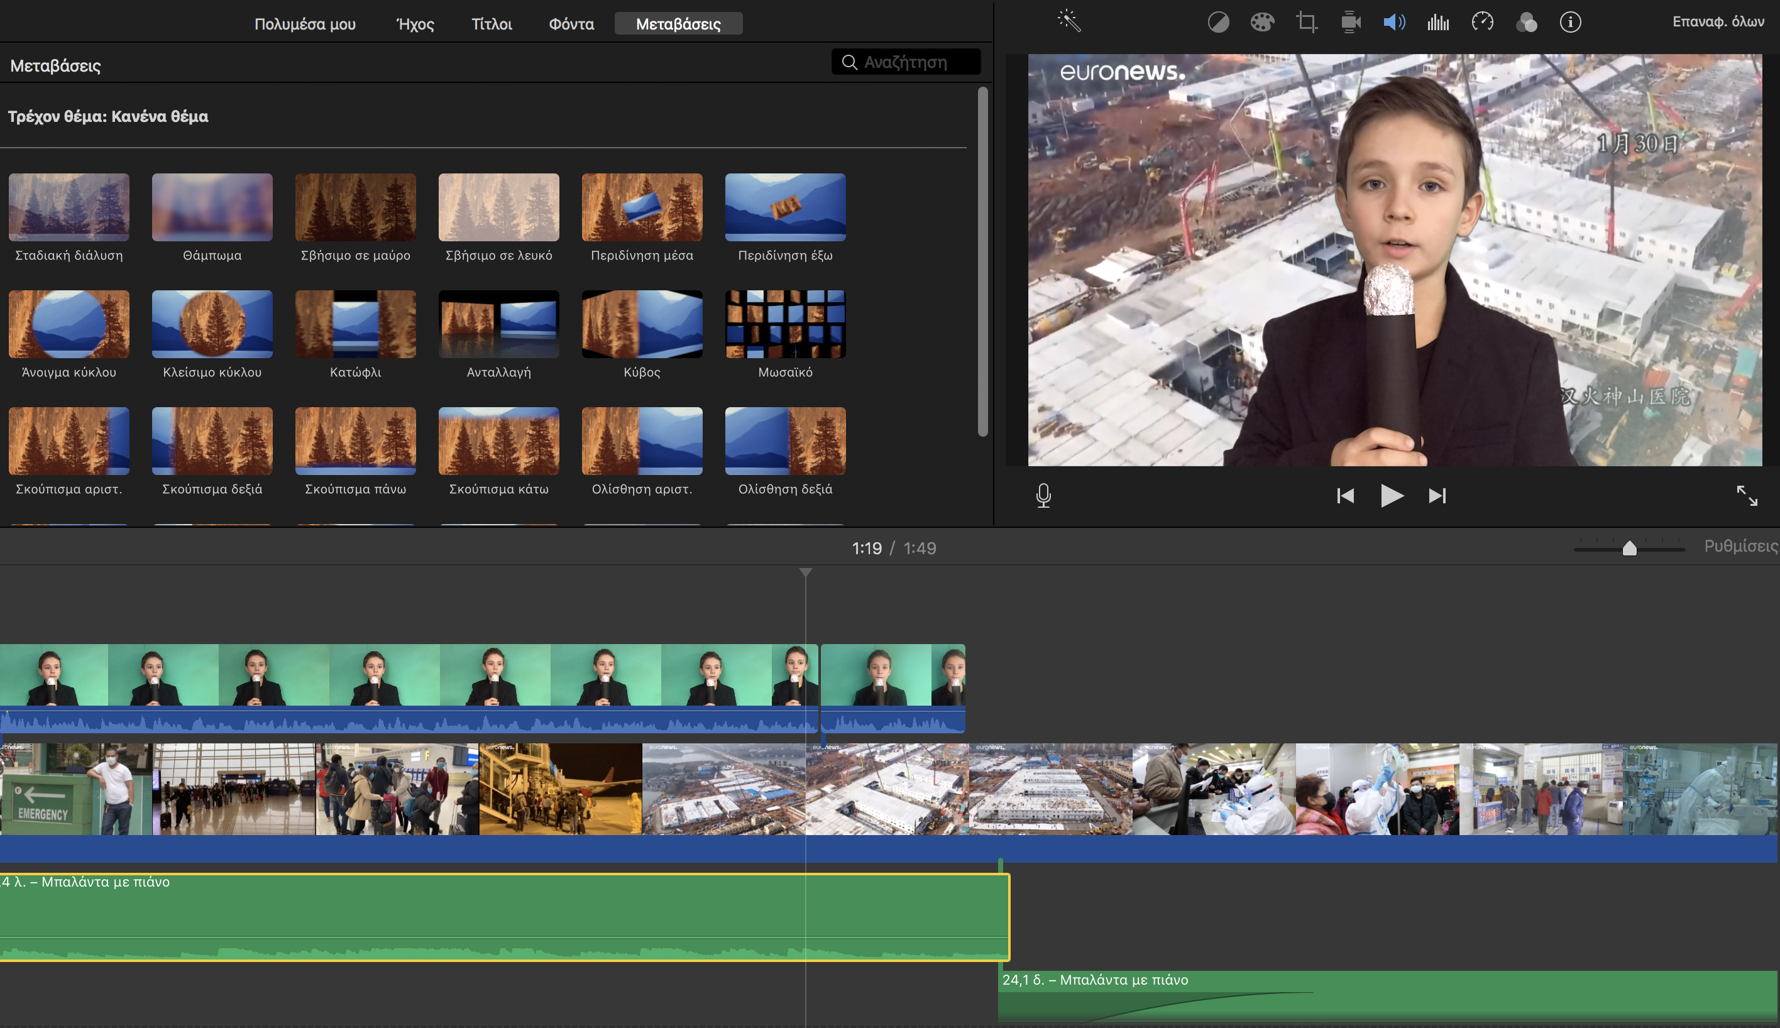This screenshot has height=1028, width=1780.
Task: Select the short second green-screen clip
Action: point(893,687)
